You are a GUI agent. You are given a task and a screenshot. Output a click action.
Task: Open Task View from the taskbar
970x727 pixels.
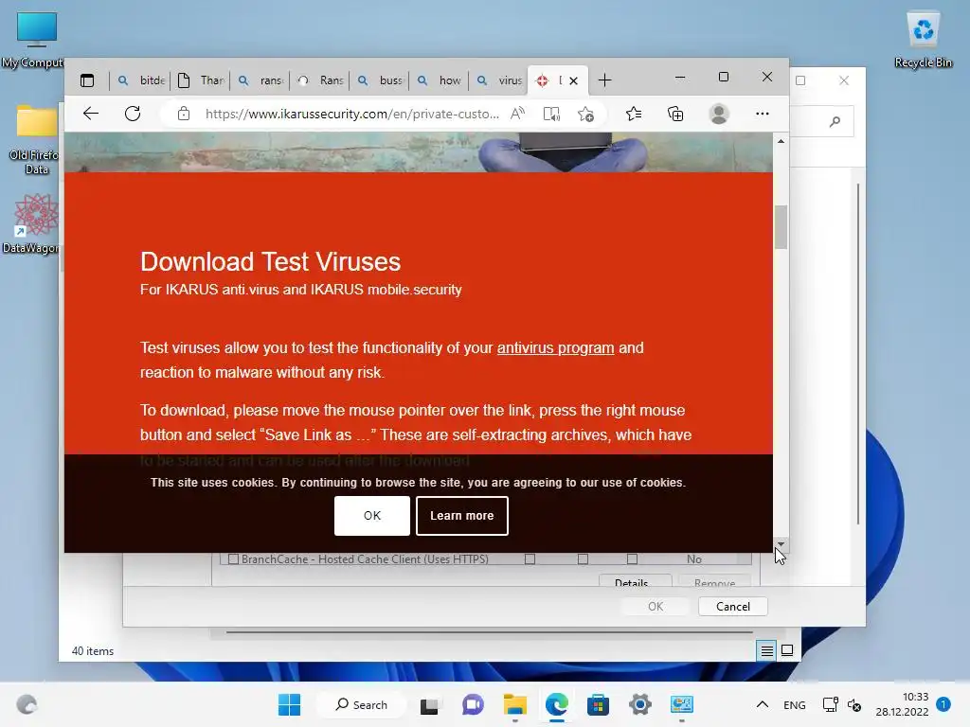429,705
